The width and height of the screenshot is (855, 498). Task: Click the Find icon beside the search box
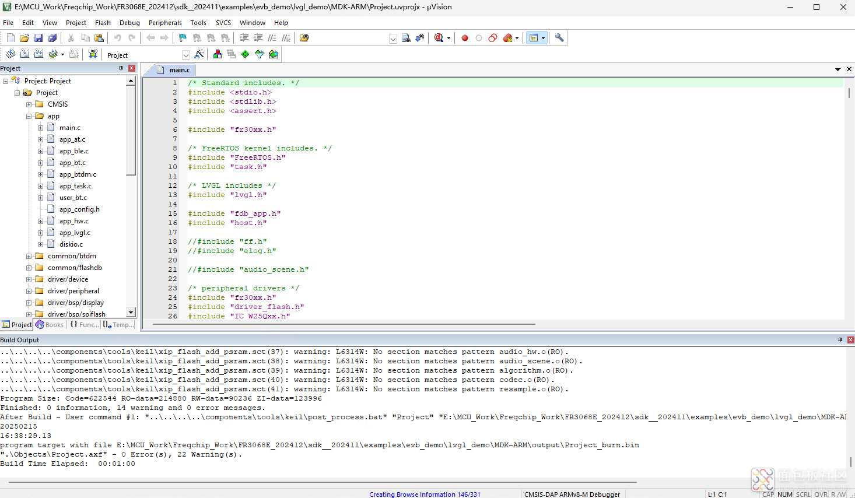[x=406, y=38]
